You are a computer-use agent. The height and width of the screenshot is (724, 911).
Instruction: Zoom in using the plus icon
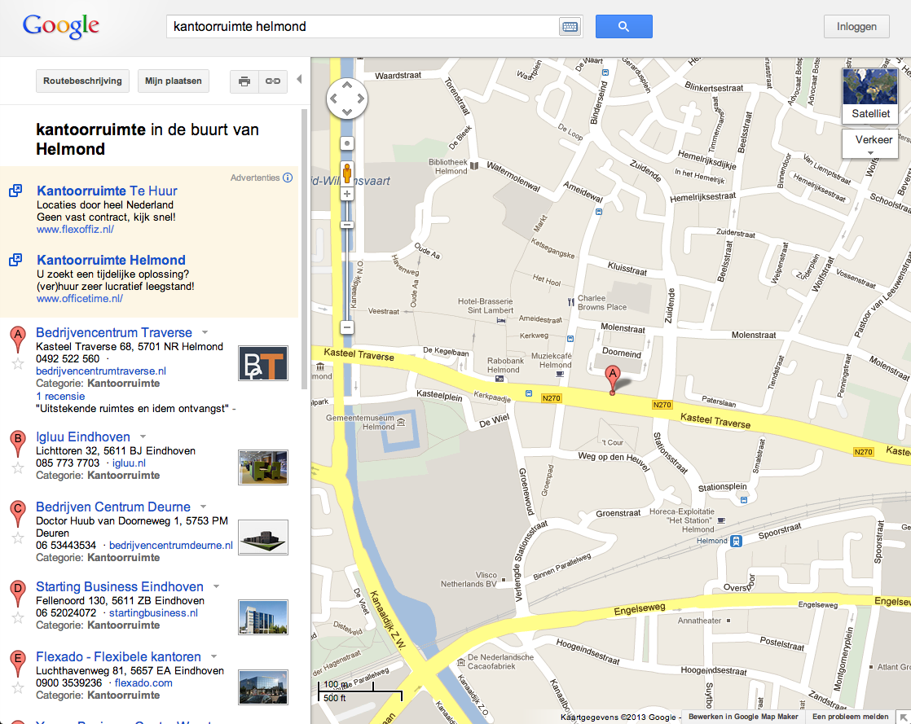click(x=347, y=193)
